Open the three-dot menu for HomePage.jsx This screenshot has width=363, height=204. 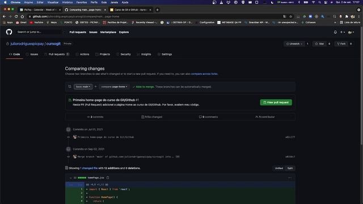click(x=290, y=178)
